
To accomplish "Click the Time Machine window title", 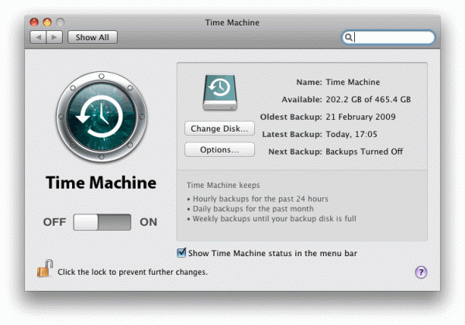I will (x=232, y=22).
